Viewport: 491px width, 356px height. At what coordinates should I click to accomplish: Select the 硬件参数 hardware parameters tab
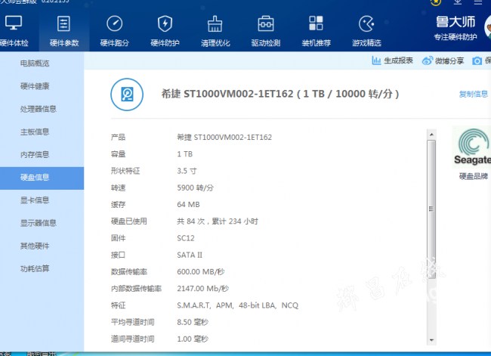click(x=64, y=31)
